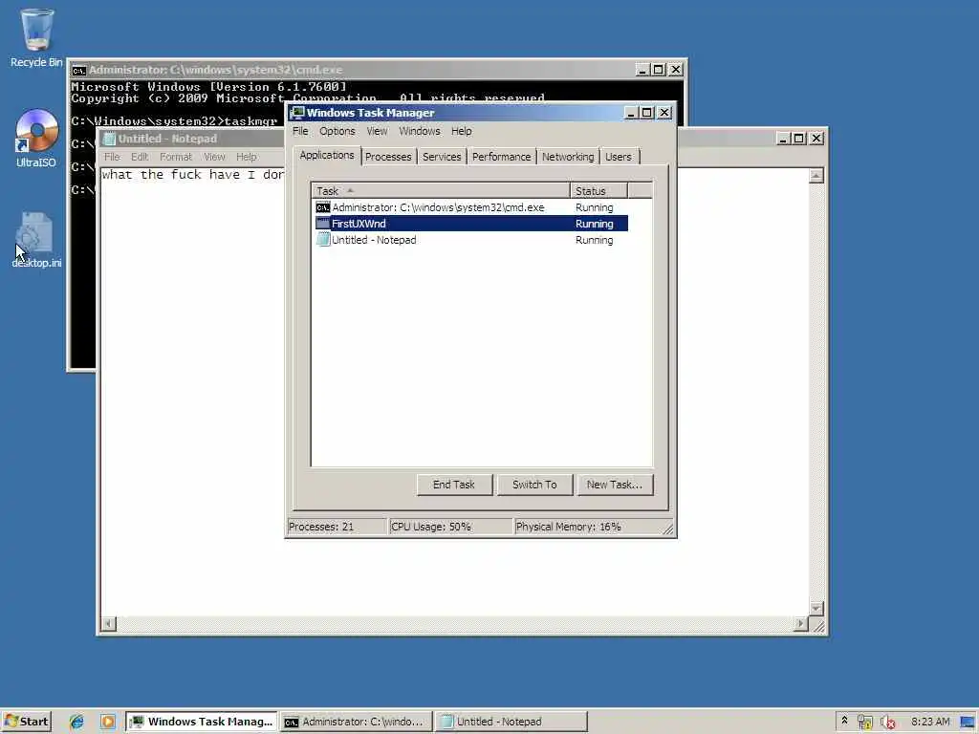Click the Start button
Screen dimensions: 979x734
[26, 722]
